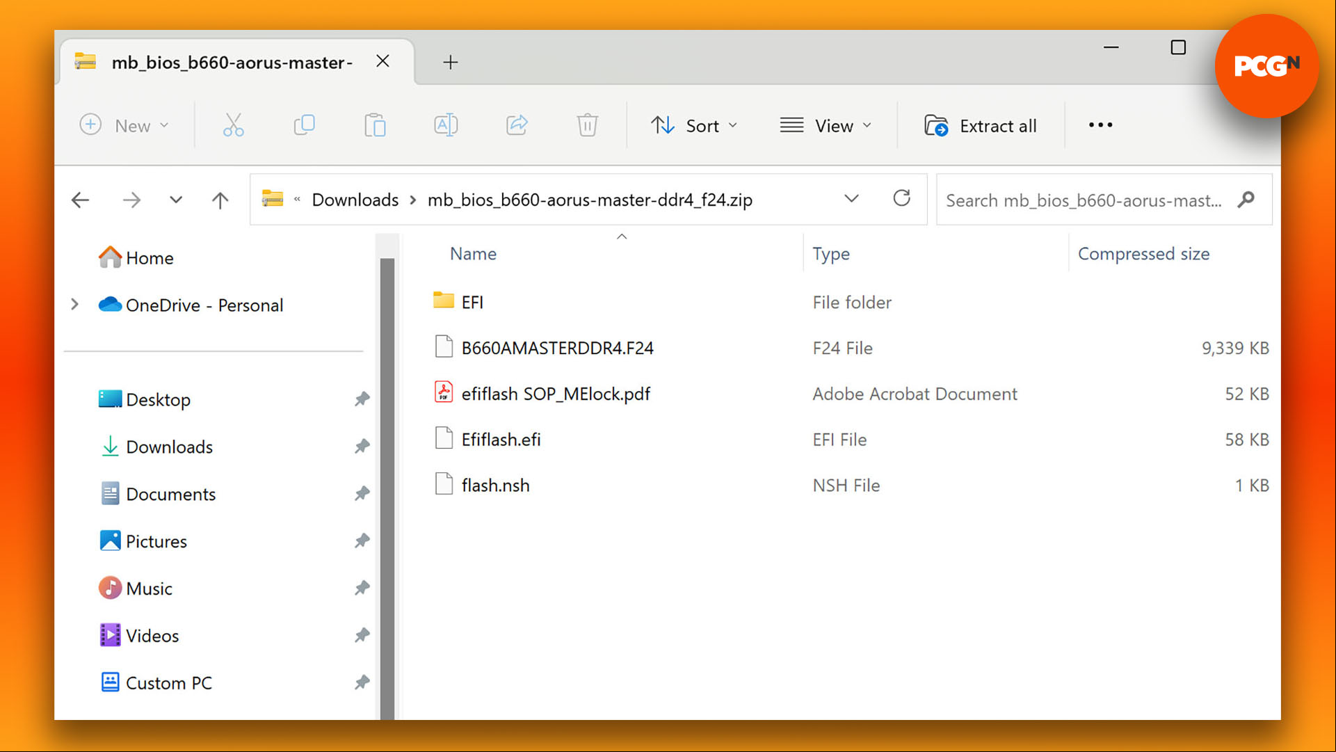The width and height of the screenshot is (1336, 752).
Task: Select OneDrive - Personal in sidebar
Action: click(191, 305)
